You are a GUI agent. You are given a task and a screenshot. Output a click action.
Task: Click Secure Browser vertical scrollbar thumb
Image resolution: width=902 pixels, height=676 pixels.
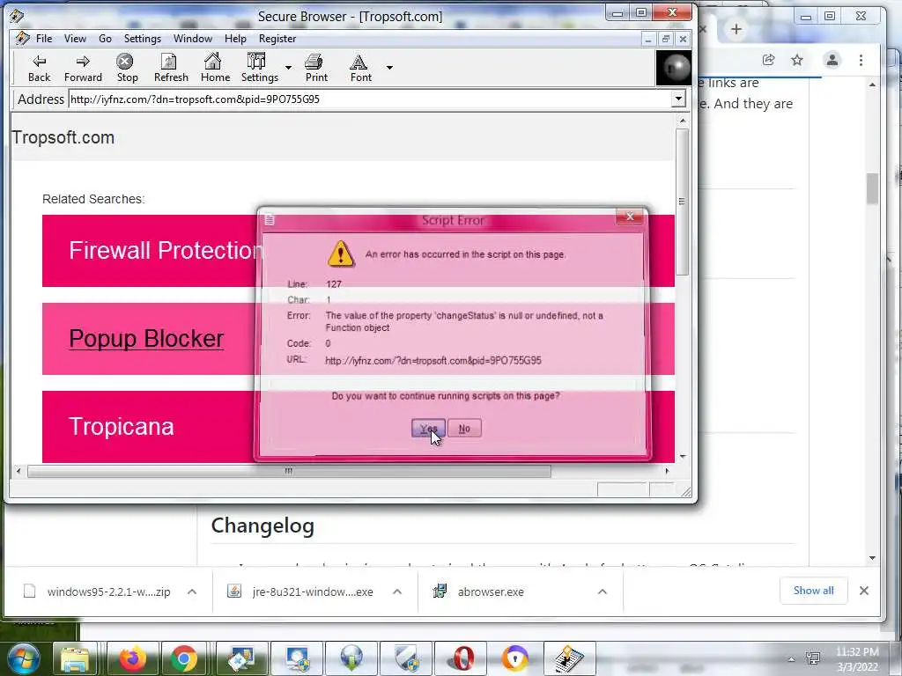[x=683, y=202]
